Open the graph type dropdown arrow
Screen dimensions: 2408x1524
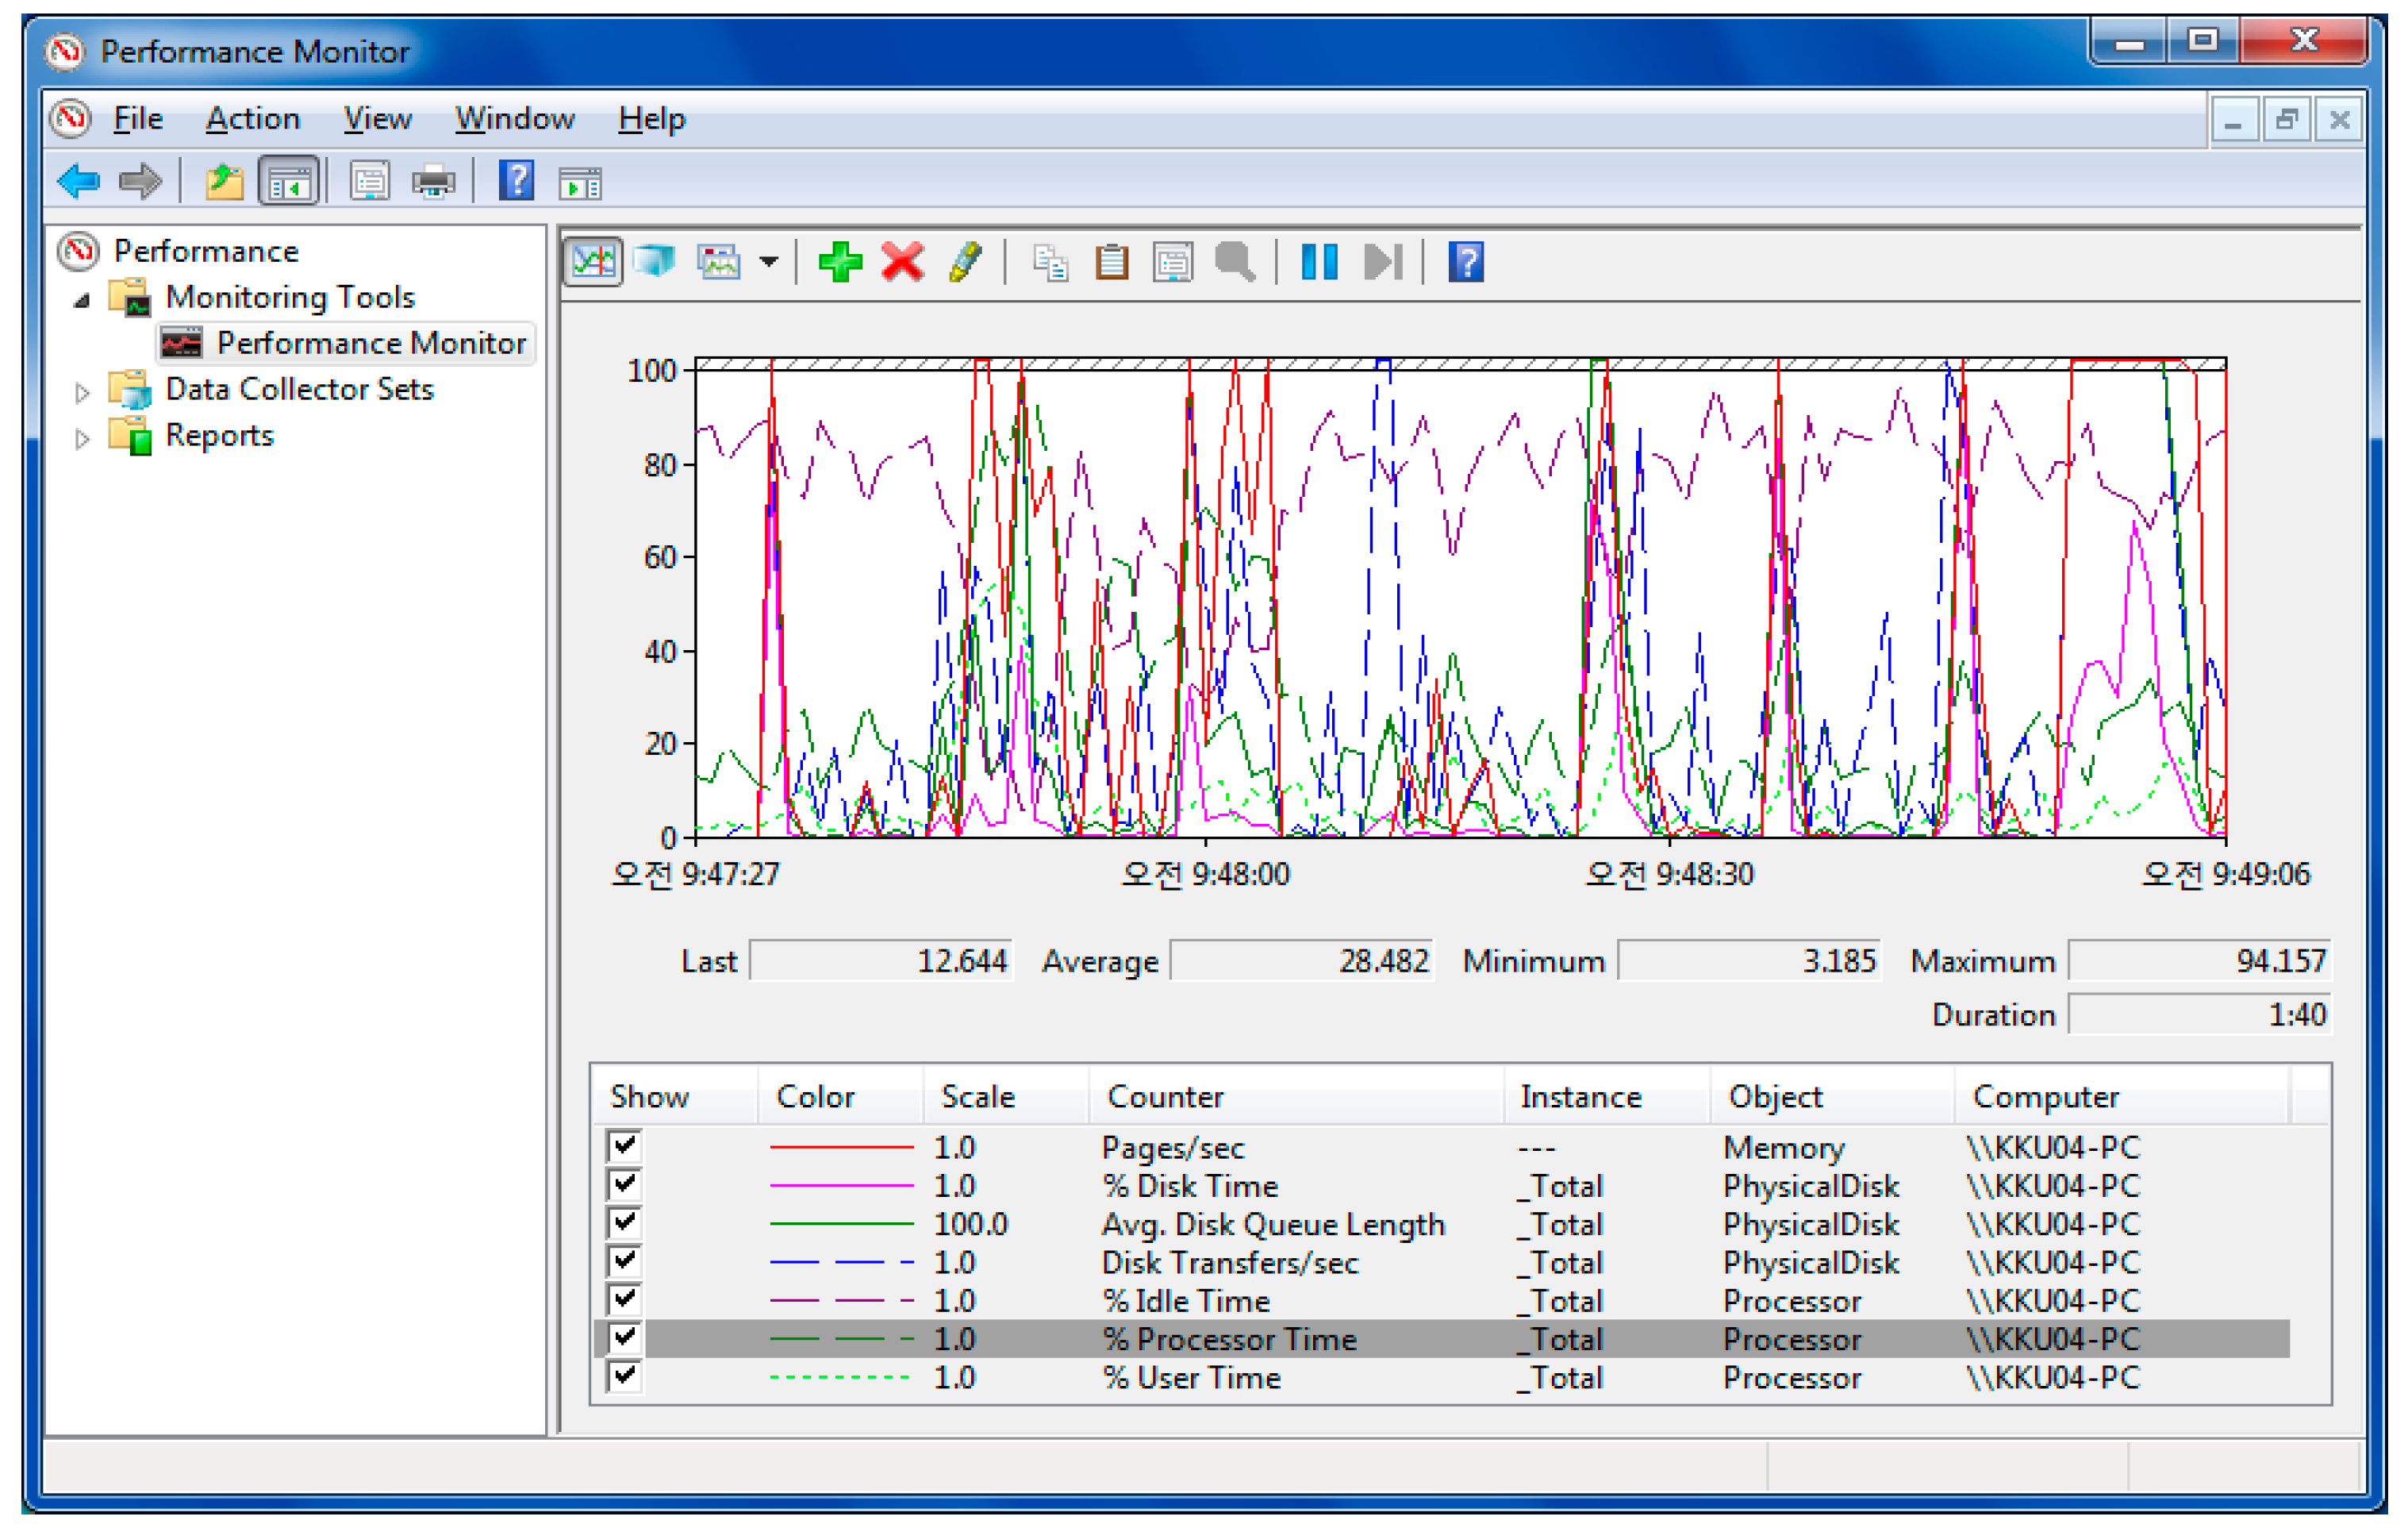click(768, 262)
